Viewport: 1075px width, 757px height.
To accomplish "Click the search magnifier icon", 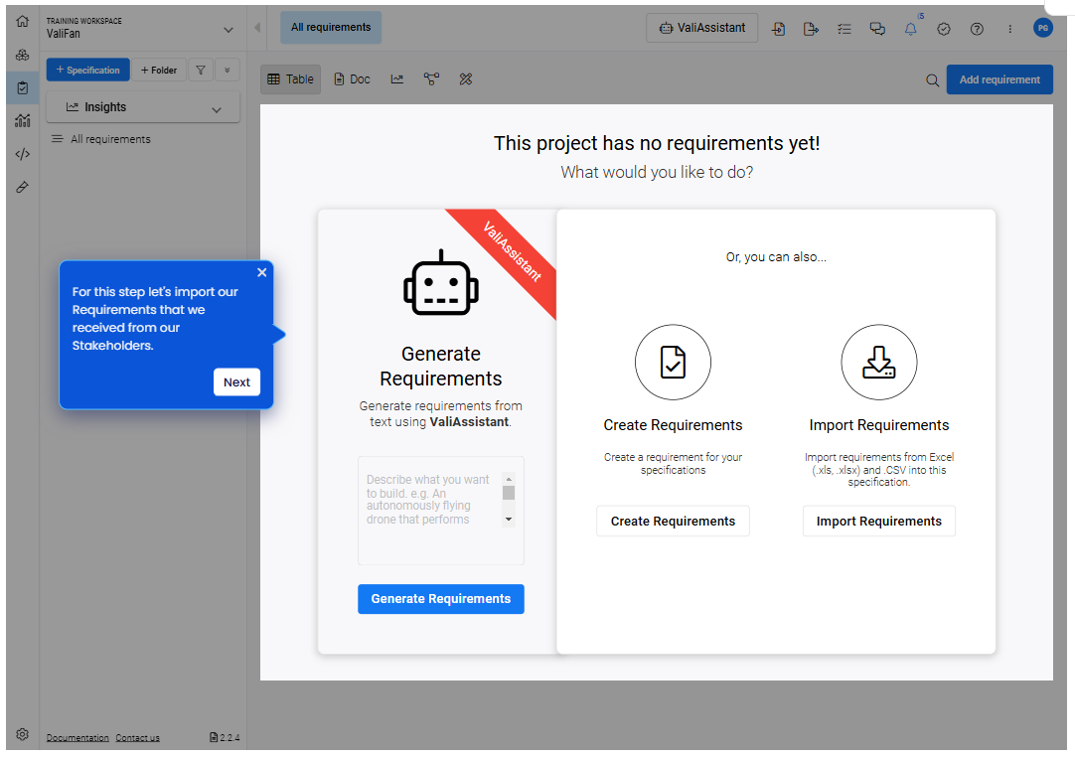I will [932, 80].
